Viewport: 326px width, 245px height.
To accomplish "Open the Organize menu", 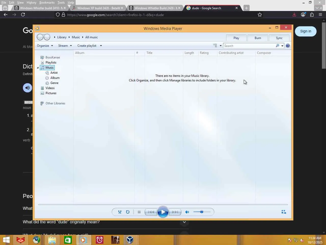I will [45, 46].
